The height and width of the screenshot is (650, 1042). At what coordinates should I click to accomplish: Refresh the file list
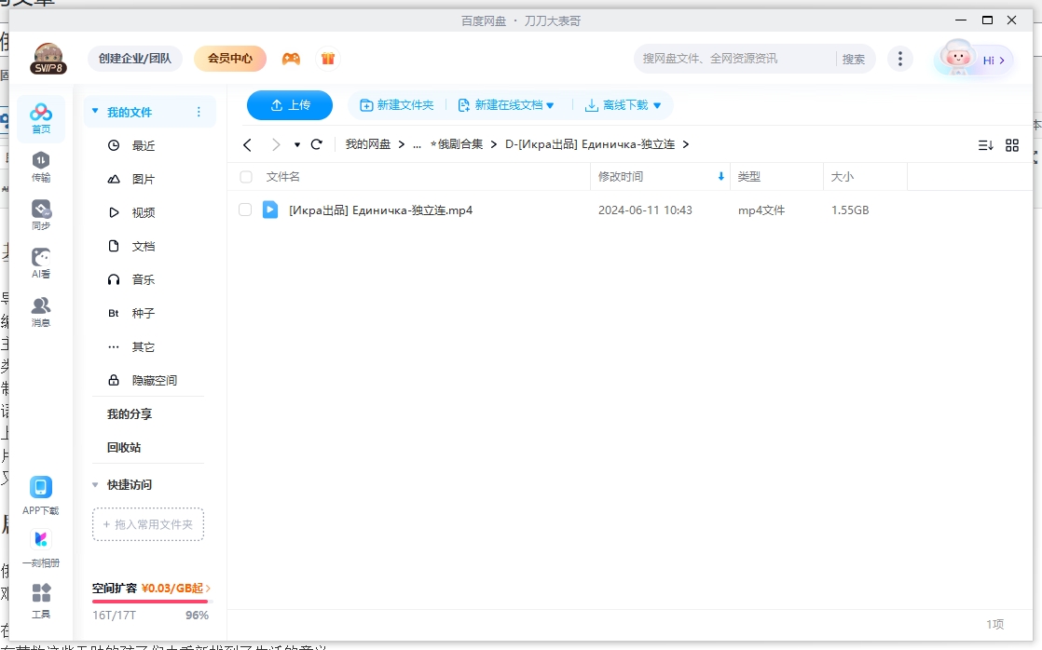317,144
